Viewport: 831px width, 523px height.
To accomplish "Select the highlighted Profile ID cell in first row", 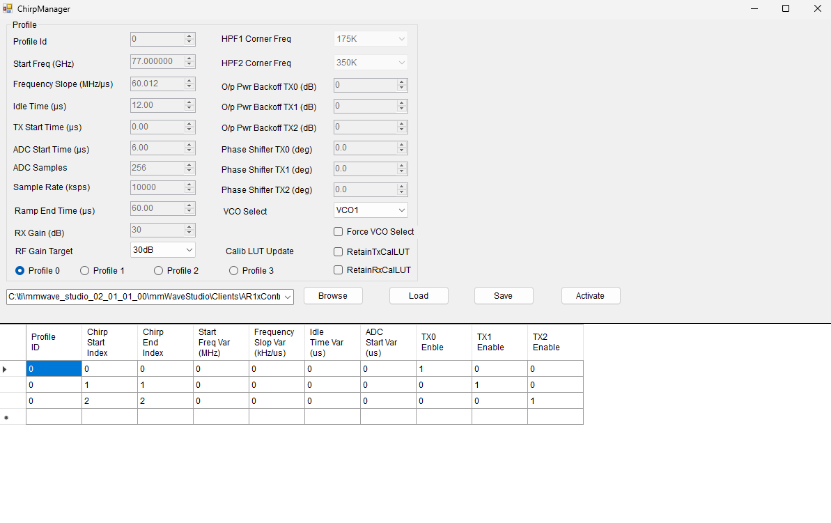I will point(54,369).
